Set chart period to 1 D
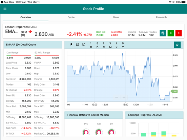The width and height of the screenshot is (187, 140). (91, 45)
